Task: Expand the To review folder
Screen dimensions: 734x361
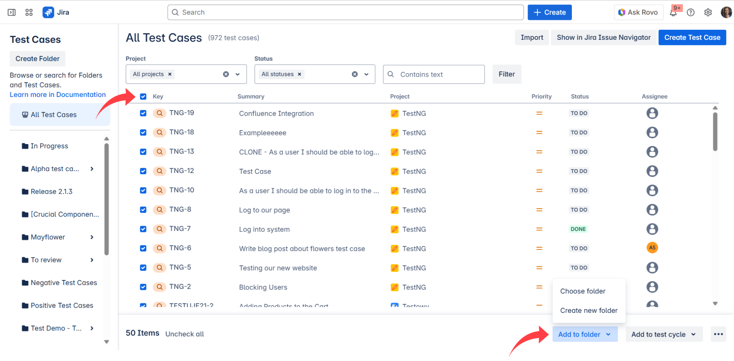Action: (x=92, y=260)
